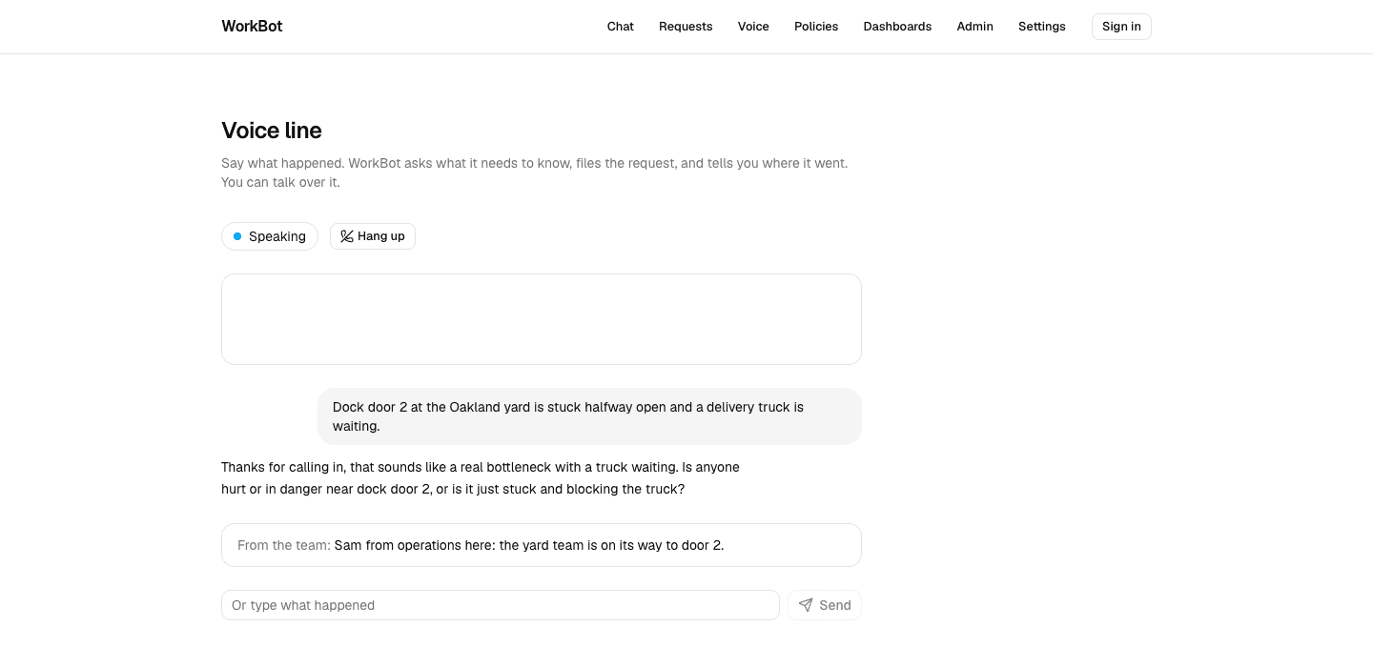Screen dimensions: 1373x667
Task: Click the blue Speaking status dot
Action: coord(237,236)
